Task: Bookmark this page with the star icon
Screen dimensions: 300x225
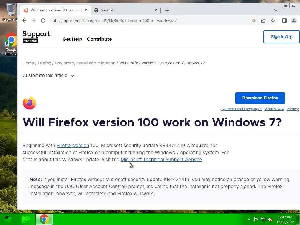Action: pos(273,21)
